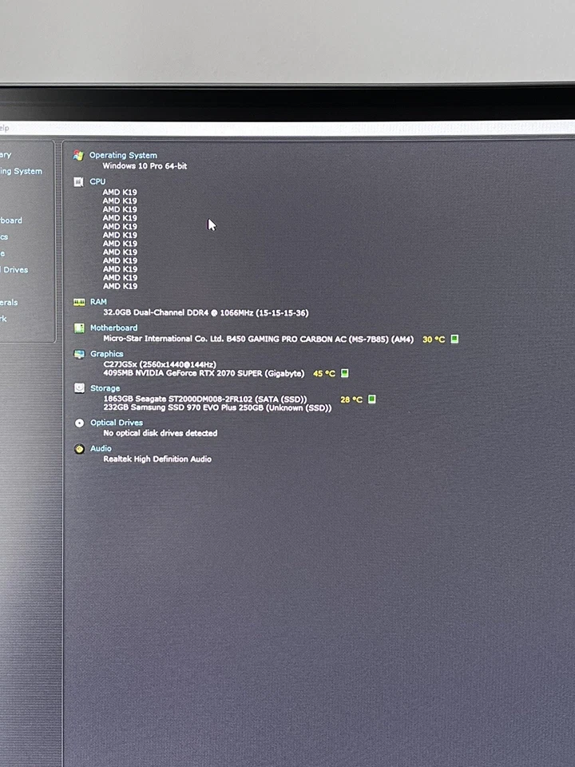Click the 32.0GB Dual-Channel DDR4 line

coord(206,312)
